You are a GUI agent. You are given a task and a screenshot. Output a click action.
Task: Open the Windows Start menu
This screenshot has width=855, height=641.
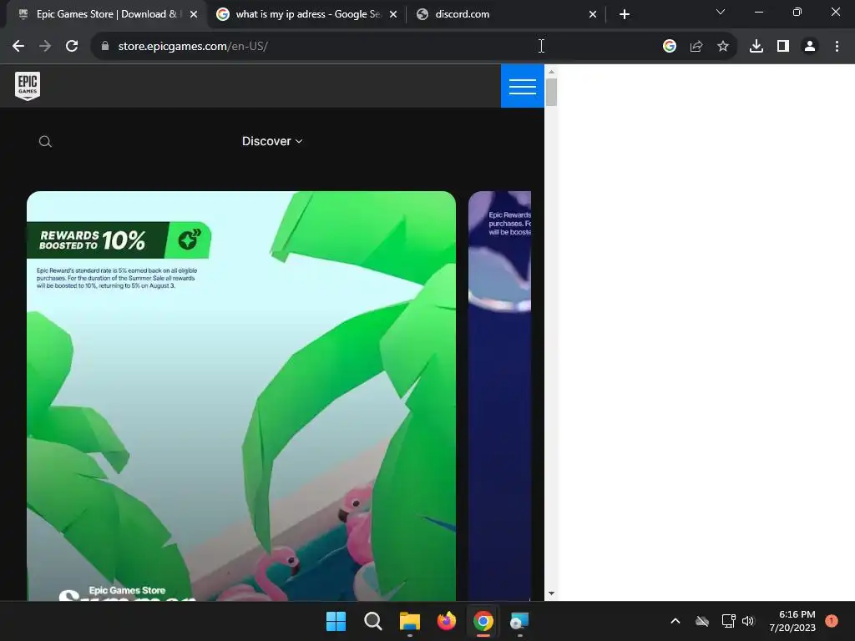coord(336,621)
